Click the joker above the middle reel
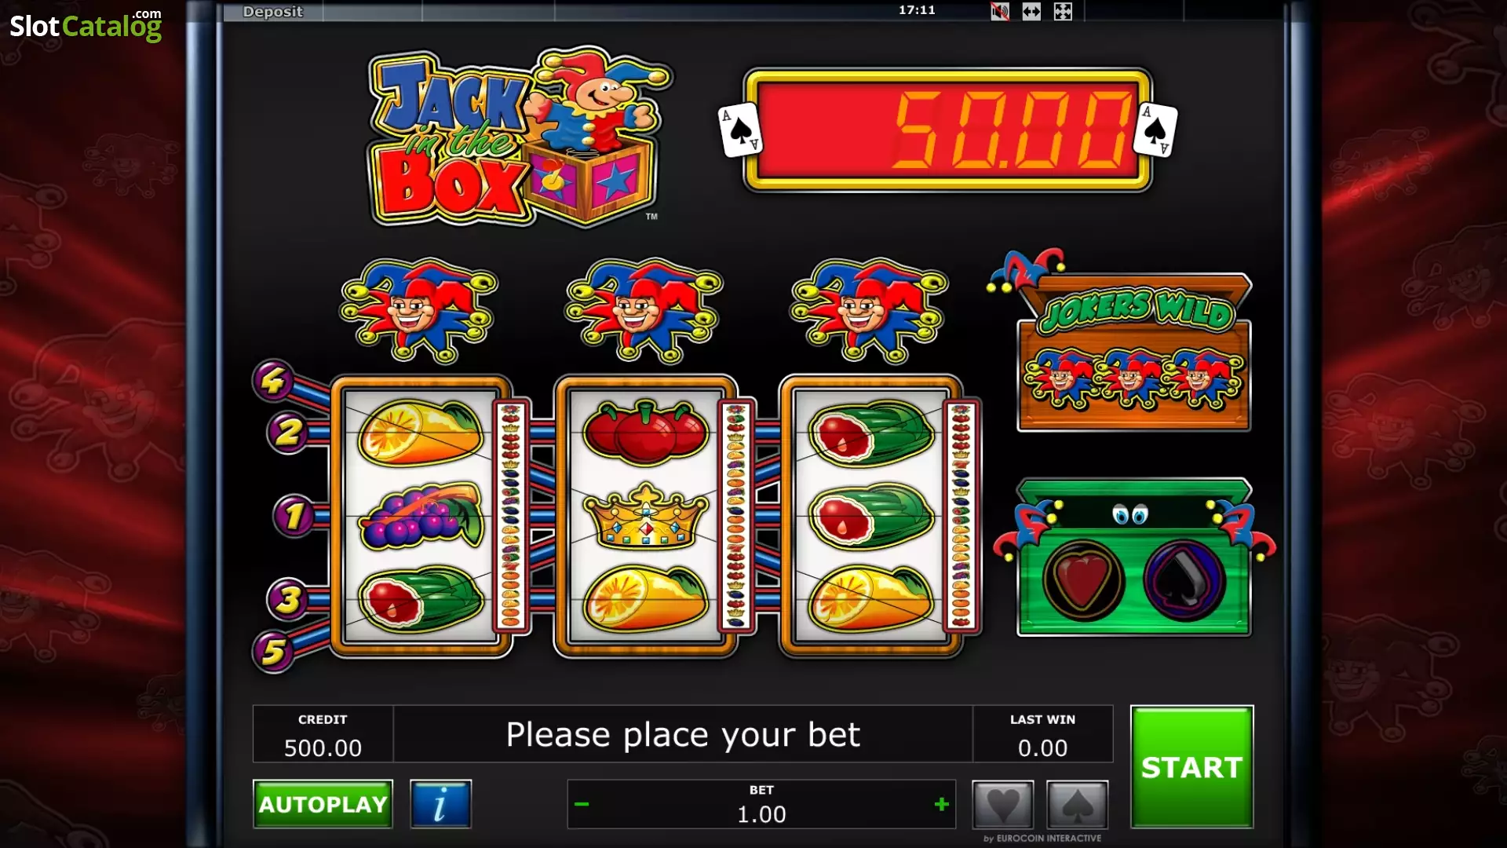 click(644, 311)
